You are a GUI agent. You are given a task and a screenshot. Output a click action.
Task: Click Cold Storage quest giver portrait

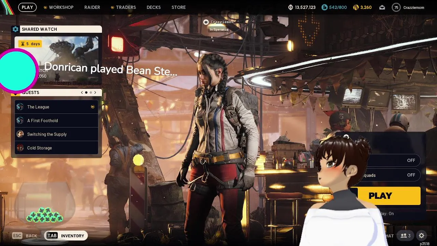[x=20, y=148]
